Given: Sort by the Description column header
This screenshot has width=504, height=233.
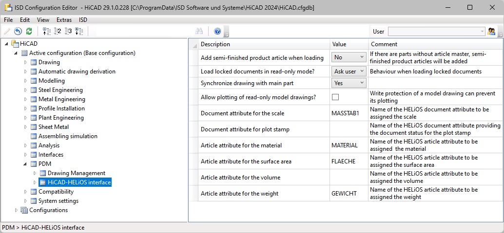Looking at the screenshot, I should [x=264, y=44].
